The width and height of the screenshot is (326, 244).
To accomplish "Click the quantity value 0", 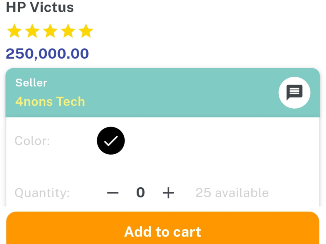I will tap(141, 193).
